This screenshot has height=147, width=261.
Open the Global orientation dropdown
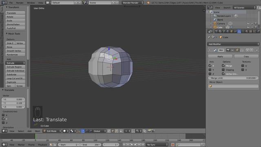[x=100, y=131]
